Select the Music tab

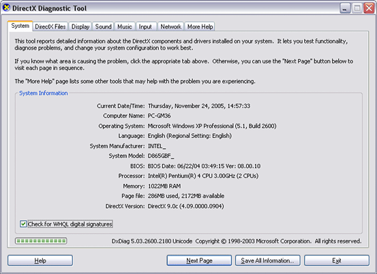pos(125,27)
